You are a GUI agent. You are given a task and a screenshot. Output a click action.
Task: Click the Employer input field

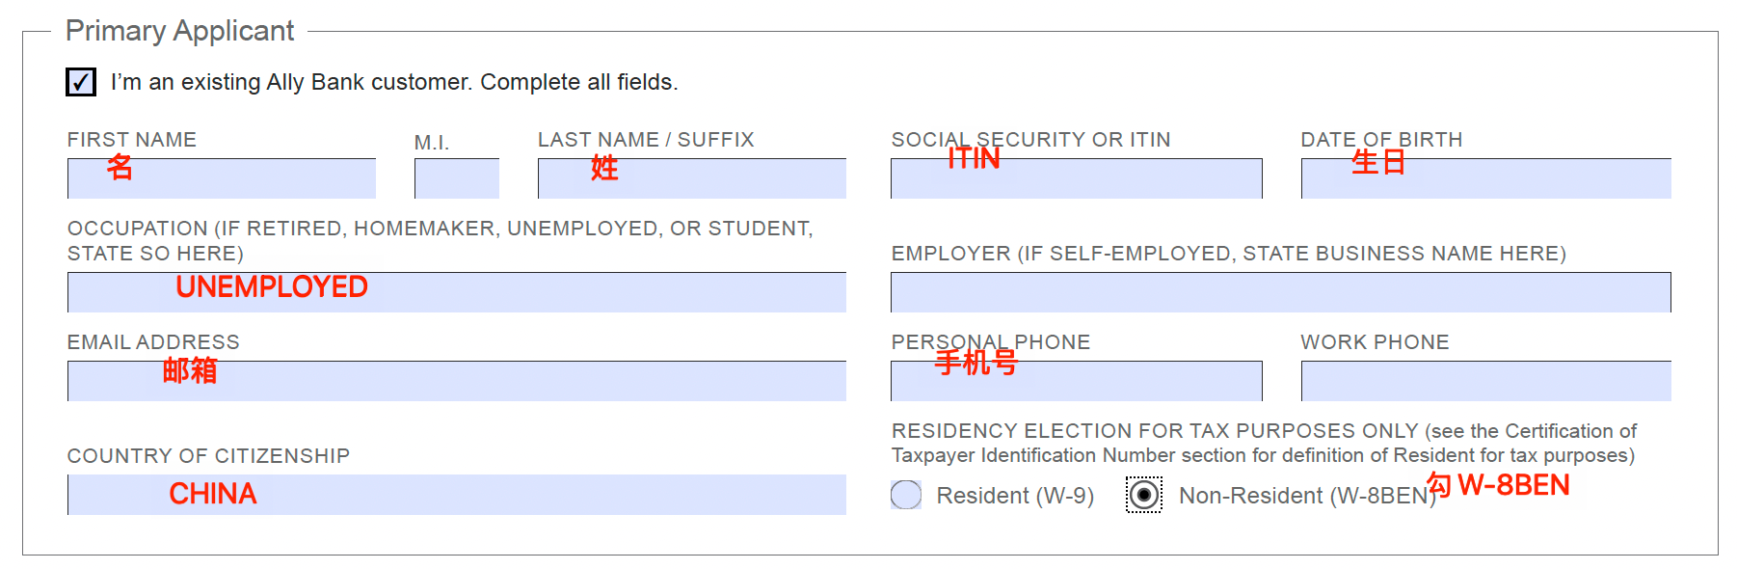[x=1281, y=292]
